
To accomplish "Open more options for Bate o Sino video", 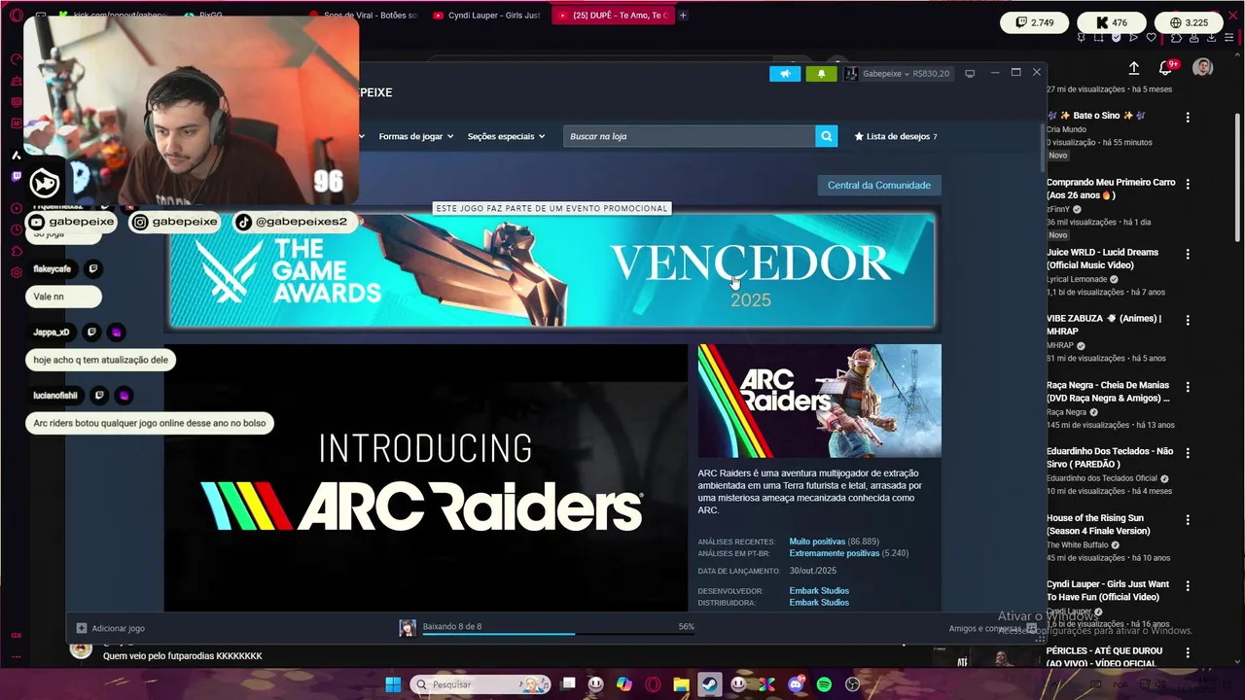I will tap(1188, 117).
